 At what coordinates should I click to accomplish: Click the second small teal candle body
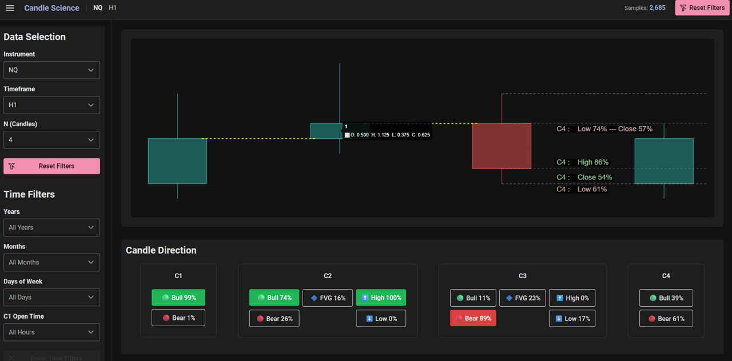pos(326,131)
